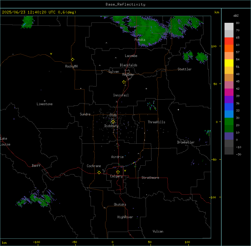Select the yellow diamond marker between Olds and Didsbury
Viewport: 251px width, 246px height.
tap(113, 122)
